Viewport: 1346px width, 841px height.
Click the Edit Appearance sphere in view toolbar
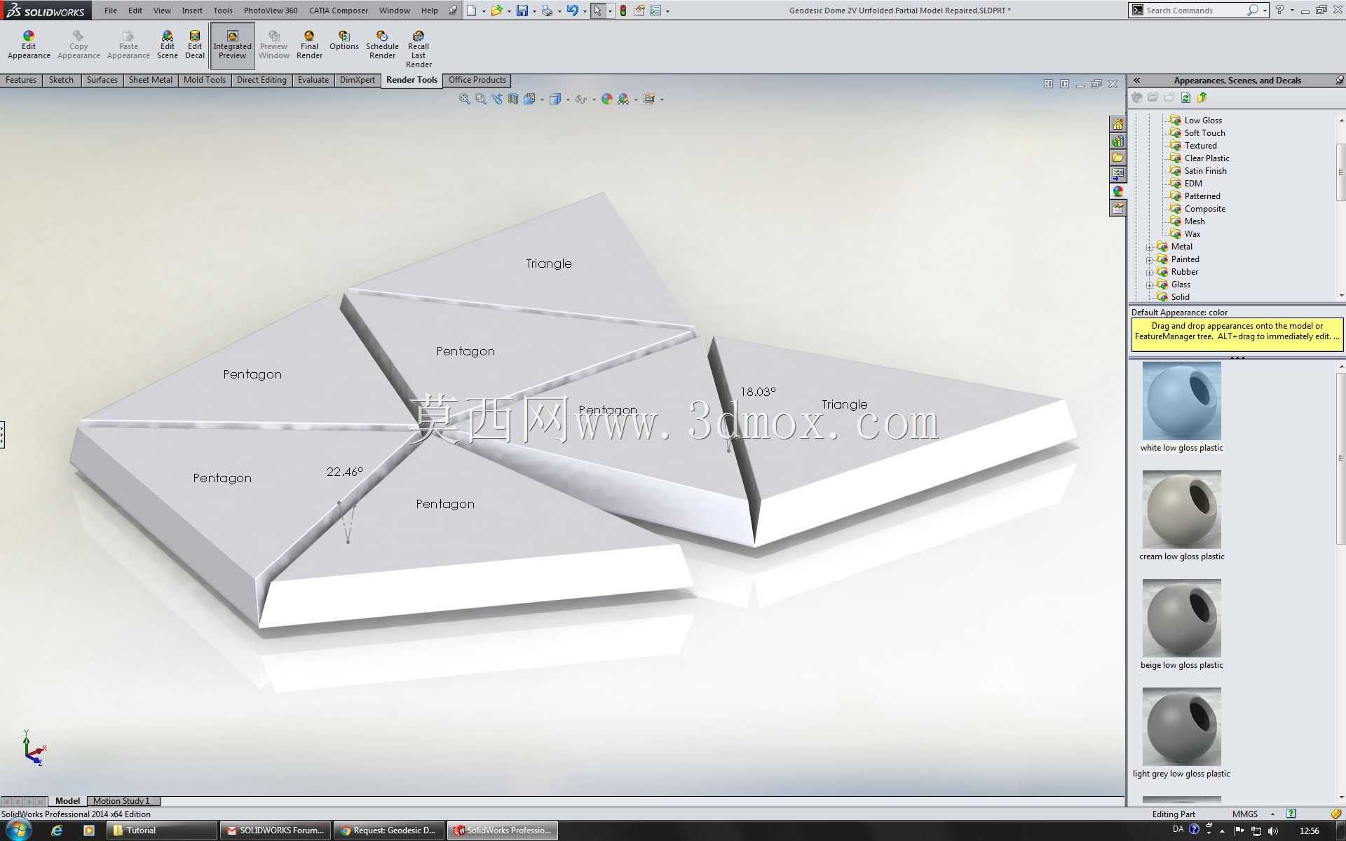[607, 99]
